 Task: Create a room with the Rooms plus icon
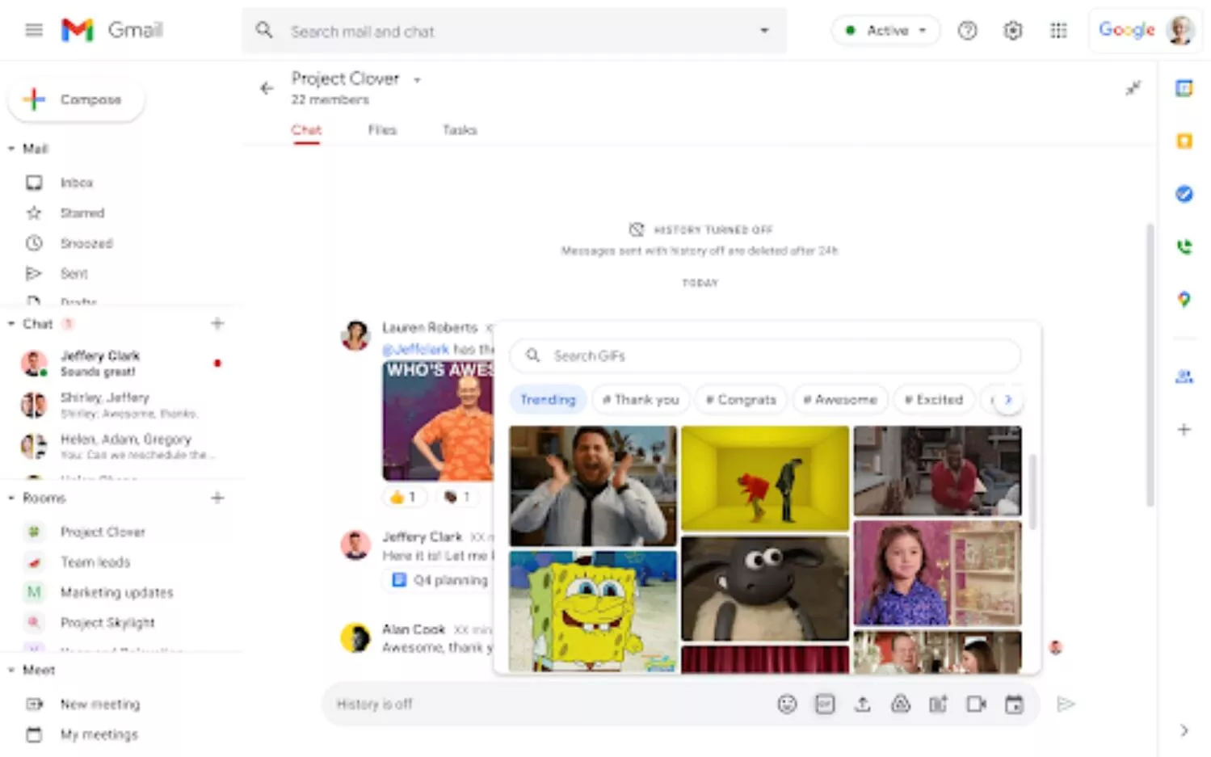click(x=217, y=498)
